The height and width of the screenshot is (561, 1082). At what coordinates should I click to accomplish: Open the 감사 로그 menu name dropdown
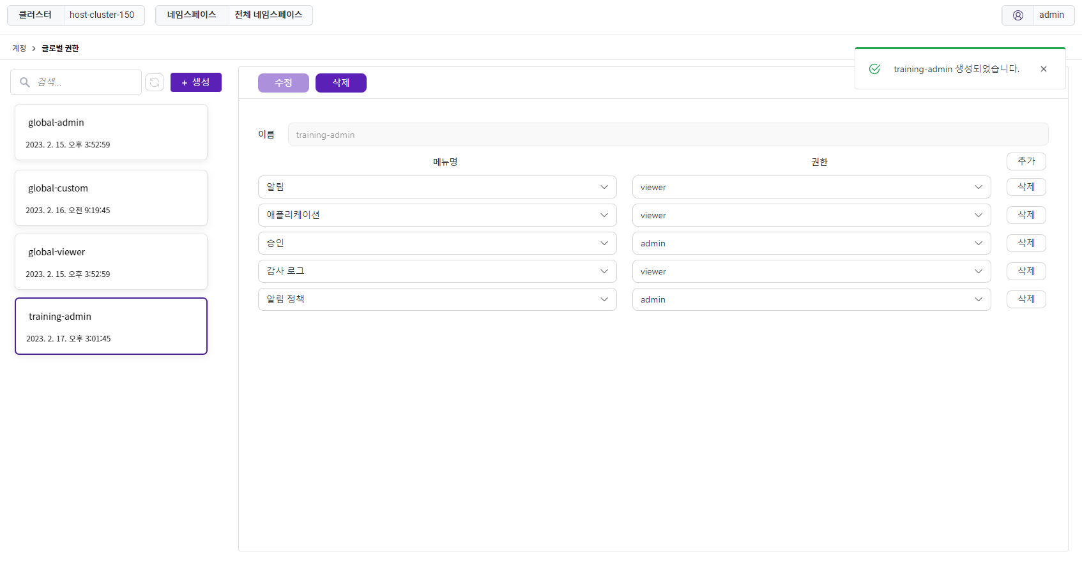(438, 271)
